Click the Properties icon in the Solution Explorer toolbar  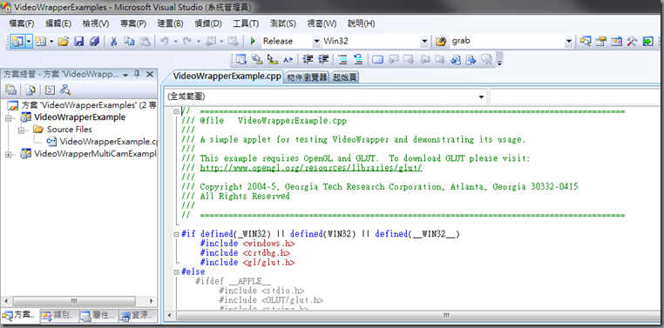tap(11, 90)
